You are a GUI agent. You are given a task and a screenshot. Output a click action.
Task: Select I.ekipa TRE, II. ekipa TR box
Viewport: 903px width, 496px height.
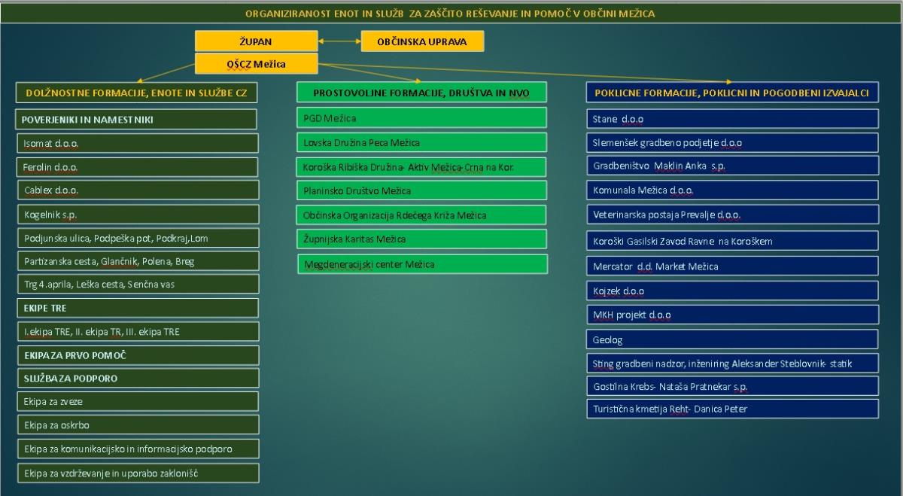pyautogui.click(x=138, y=331)
